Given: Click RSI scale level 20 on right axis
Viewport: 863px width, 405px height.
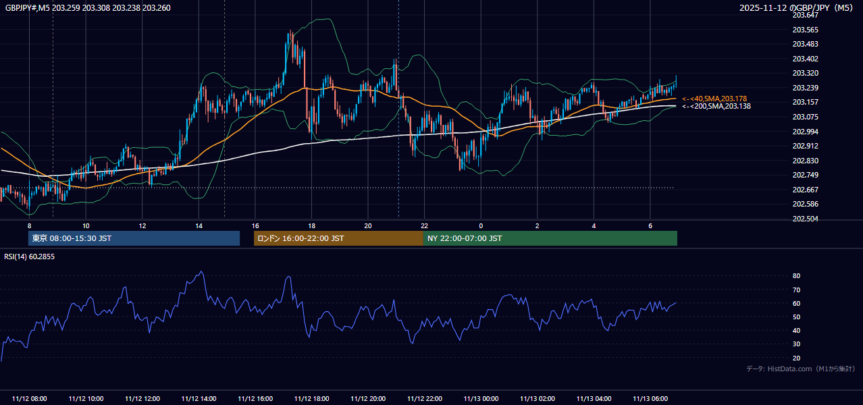Looking at the screenshot, I should point(796,358).
